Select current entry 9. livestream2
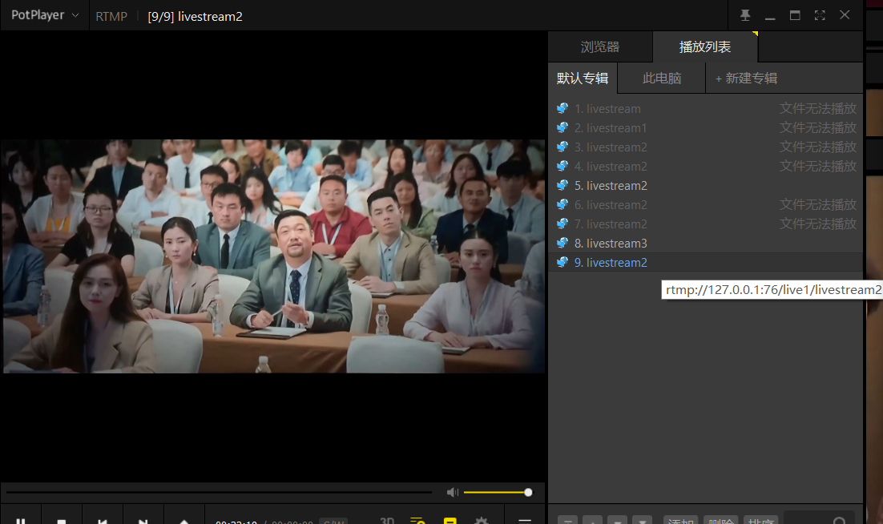 pos(706,262)
